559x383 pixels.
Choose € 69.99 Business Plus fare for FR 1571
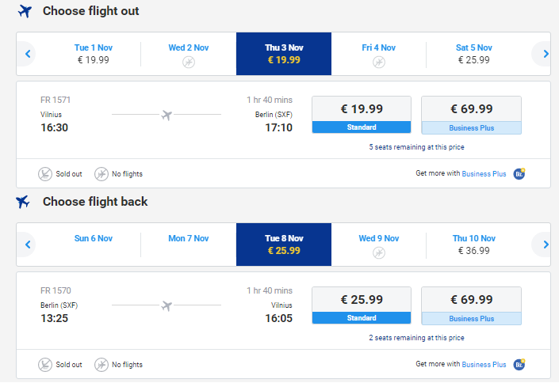tap(471, 115)
